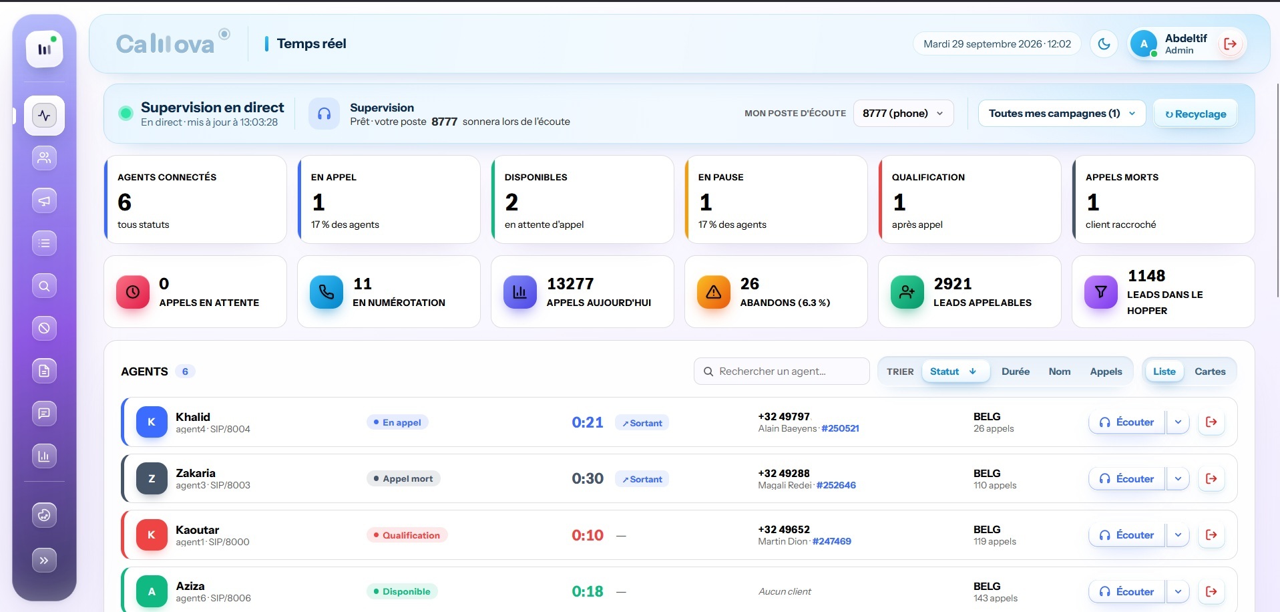Viewport: 1280px width, 612px height.
Task: Expand listen options for Khalid
Action: tap(1178, 422)
